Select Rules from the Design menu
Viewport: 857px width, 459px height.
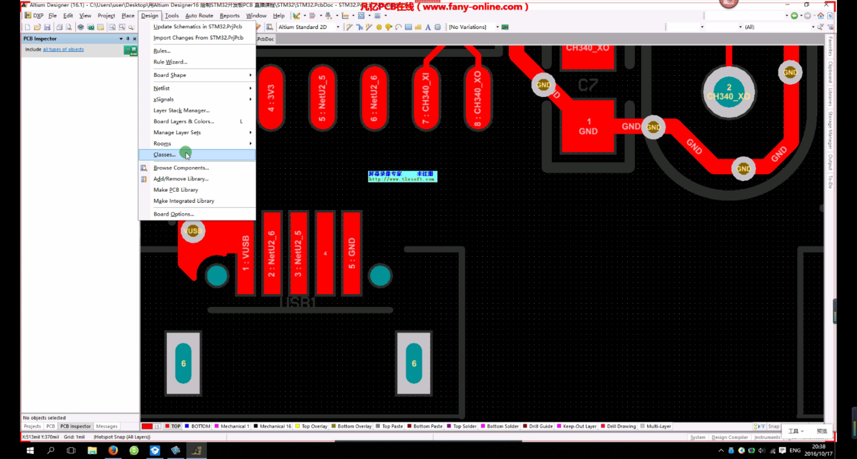pos(197,51)
